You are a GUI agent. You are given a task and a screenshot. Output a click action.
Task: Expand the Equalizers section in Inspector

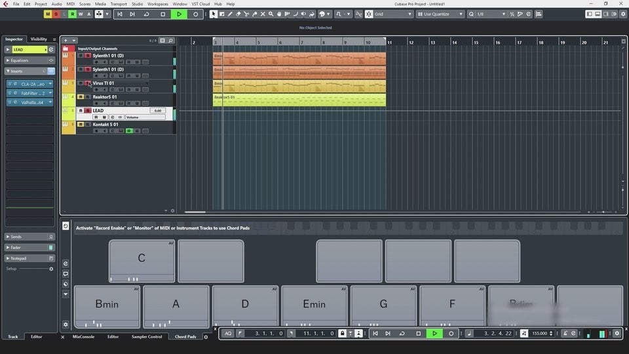point(20,60)
